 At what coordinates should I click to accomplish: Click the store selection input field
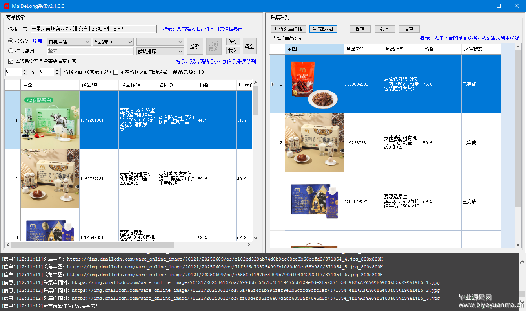tap(94, 29)
